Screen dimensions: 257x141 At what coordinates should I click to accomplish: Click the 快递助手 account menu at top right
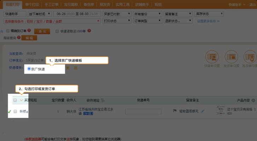coord(237,5)
